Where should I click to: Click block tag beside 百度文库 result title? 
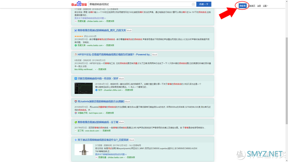(x=129, y=30)
